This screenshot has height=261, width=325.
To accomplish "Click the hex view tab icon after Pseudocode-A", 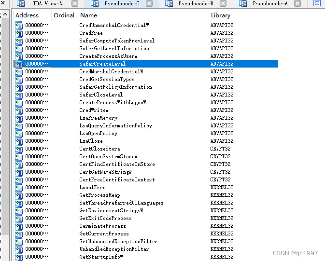I will coord(317,3).
